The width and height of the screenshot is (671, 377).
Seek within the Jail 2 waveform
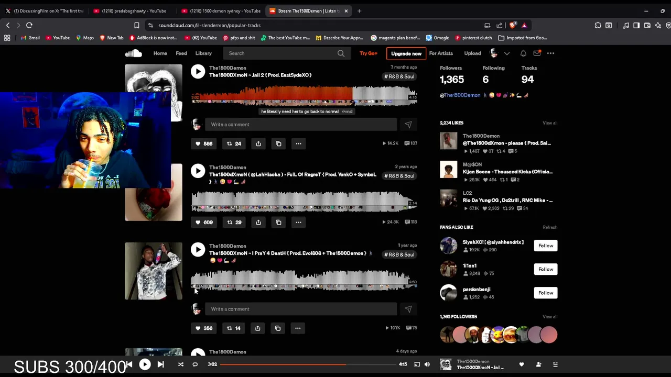pyautogui.click(x=304, y=96)
